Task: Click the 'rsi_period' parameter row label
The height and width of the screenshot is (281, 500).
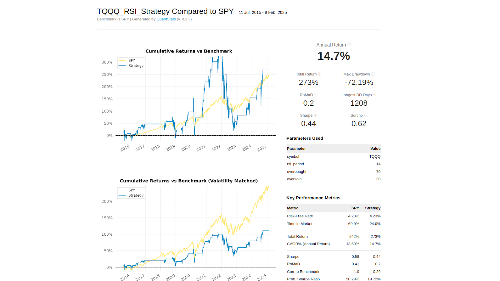Action: pyautogui.click(x=295, y=164)
